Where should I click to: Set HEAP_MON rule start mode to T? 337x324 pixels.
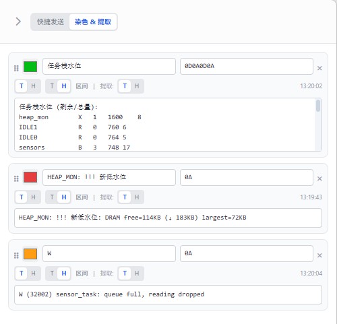click(x=22, y=197)
